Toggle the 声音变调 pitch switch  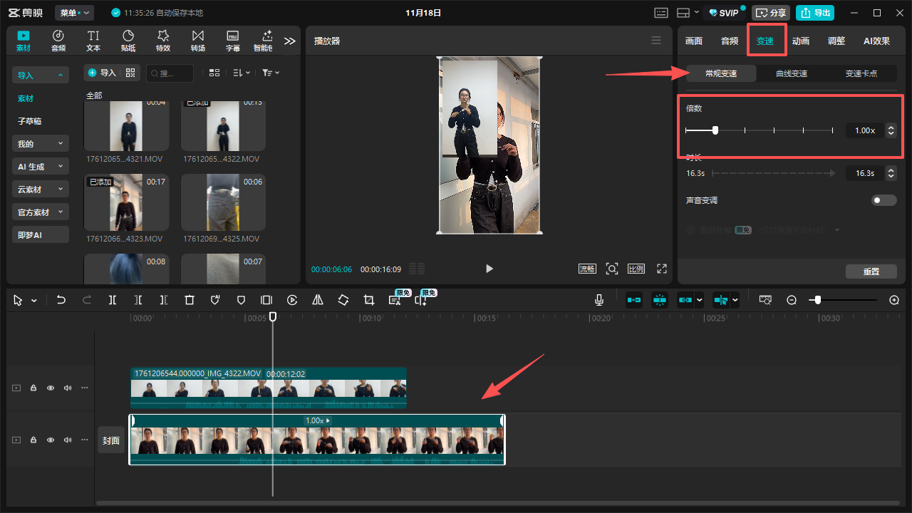click(884, 200)
